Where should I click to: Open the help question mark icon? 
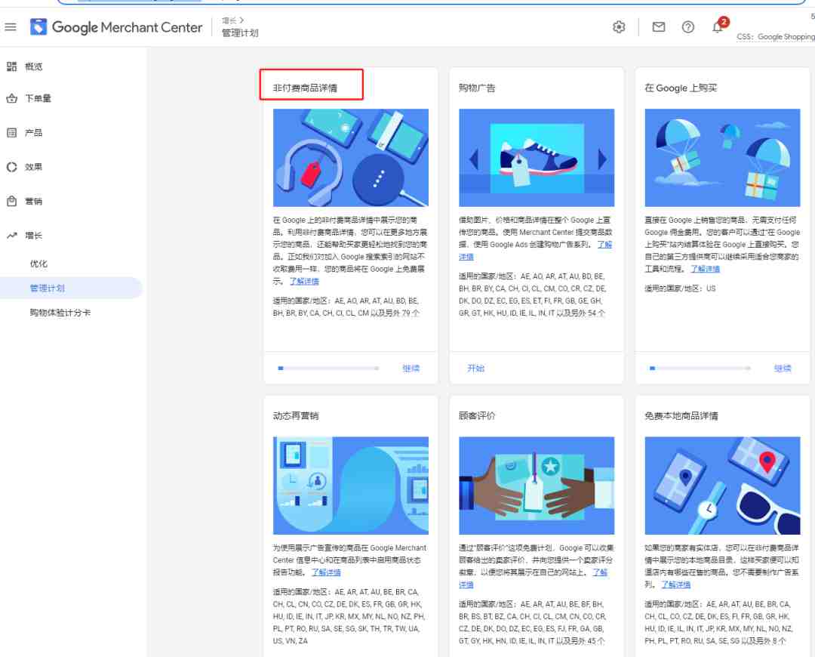click(687, 27)
